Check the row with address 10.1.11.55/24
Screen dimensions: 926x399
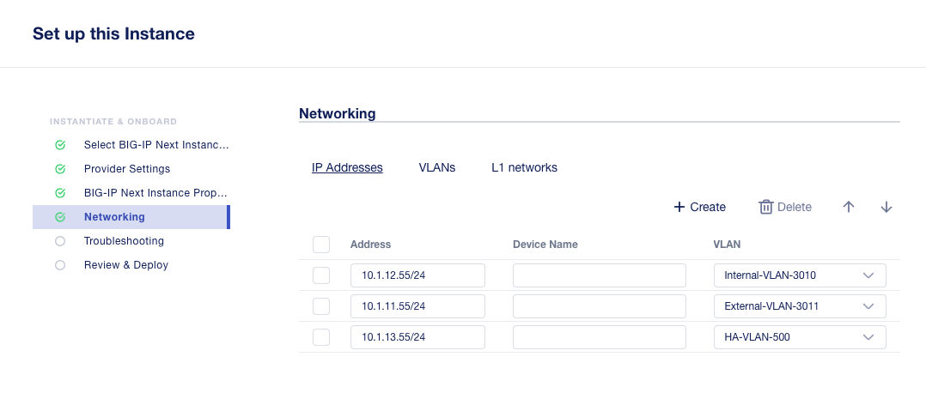coord(320,305)
